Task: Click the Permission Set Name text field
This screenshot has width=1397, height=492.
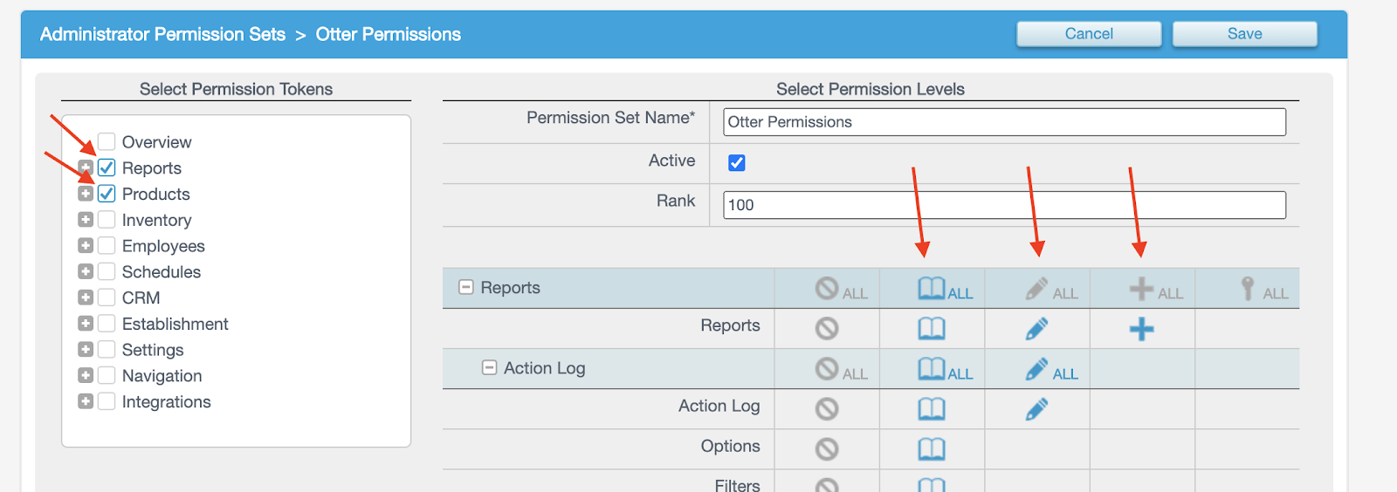Action: tap(1004, 122)
